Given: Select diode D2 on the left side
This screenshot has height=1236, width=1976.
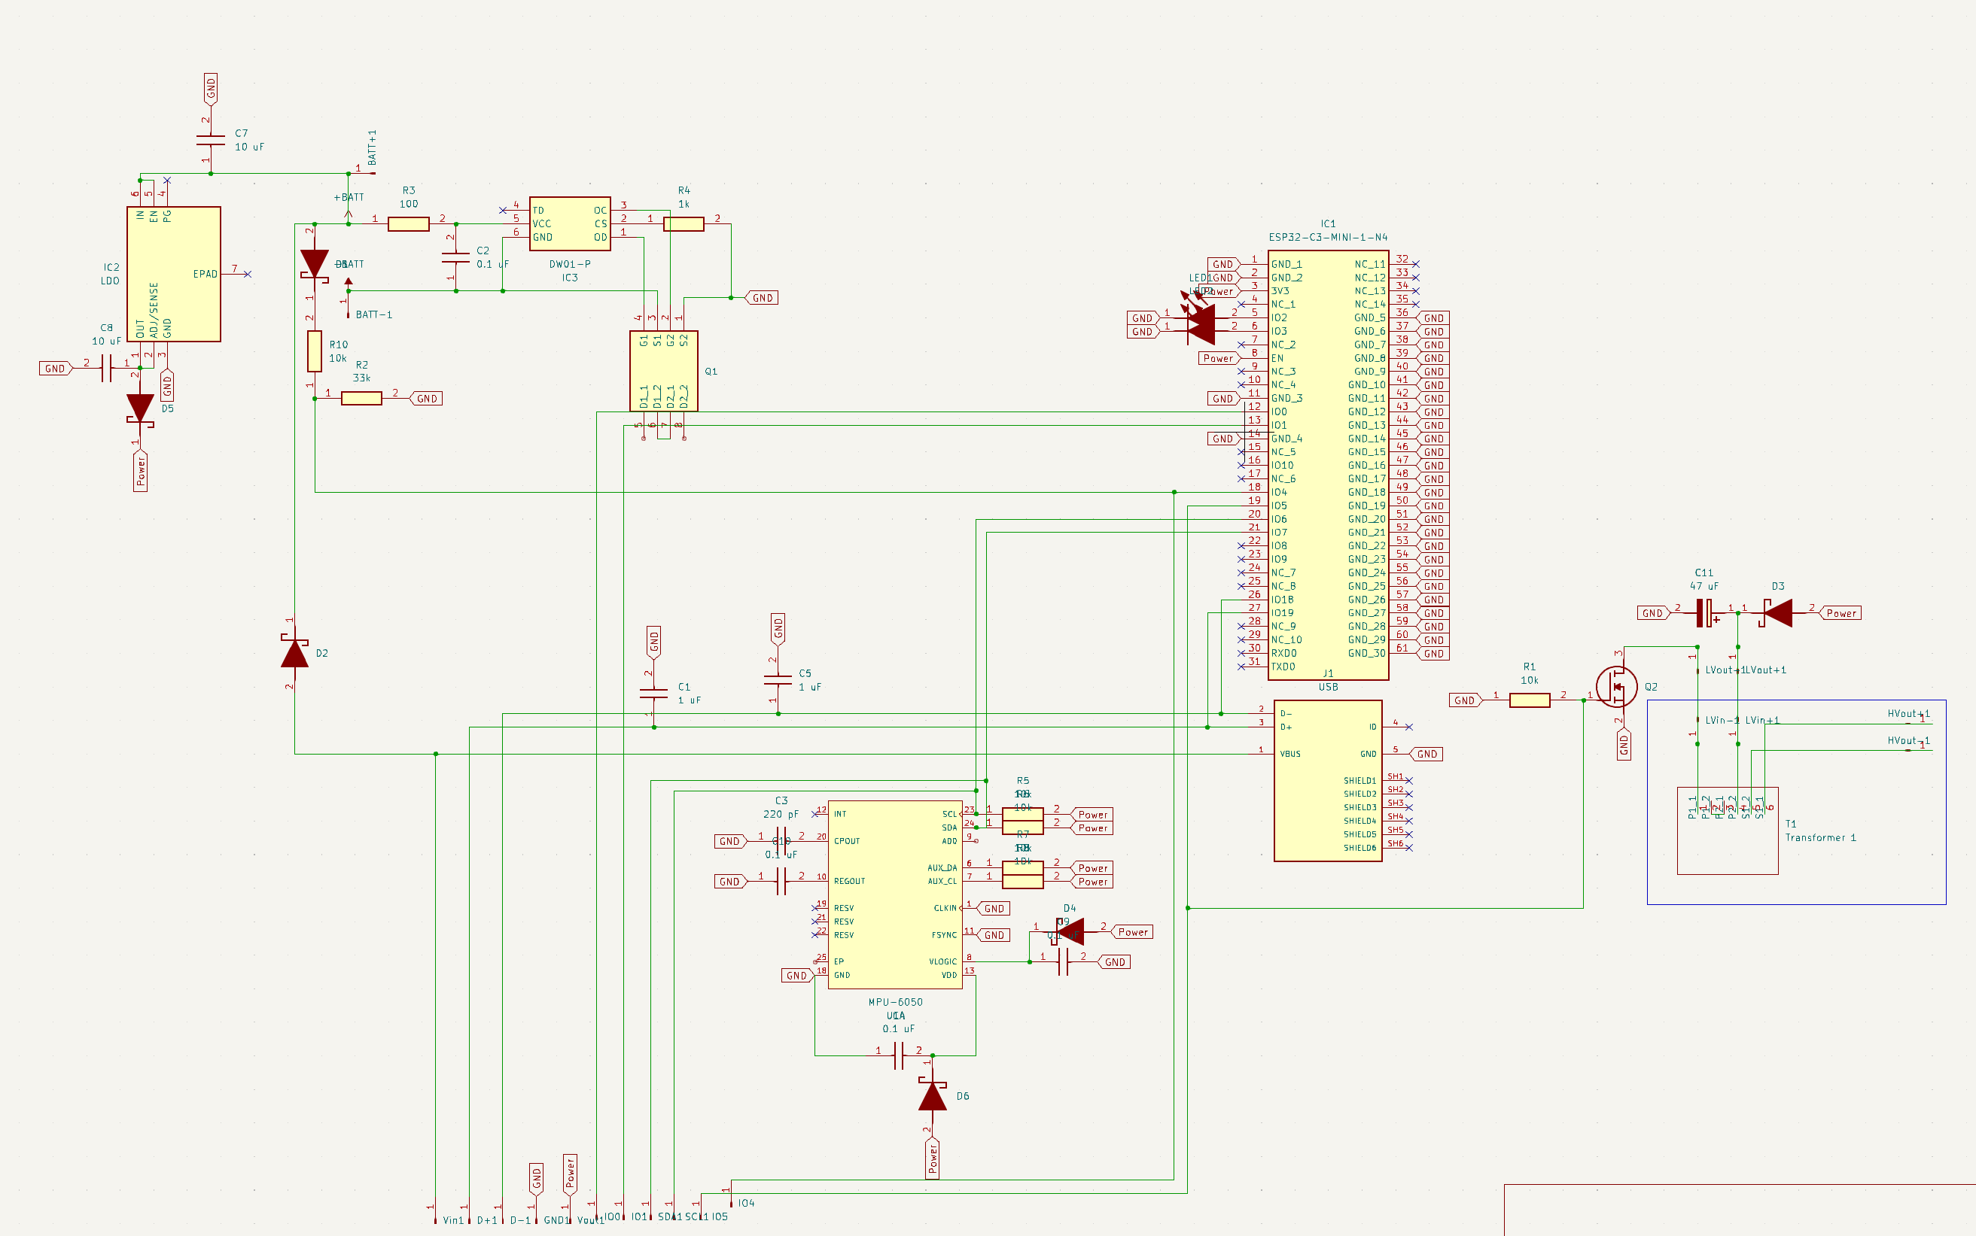Looking at the screenshot, I should 296,654.
